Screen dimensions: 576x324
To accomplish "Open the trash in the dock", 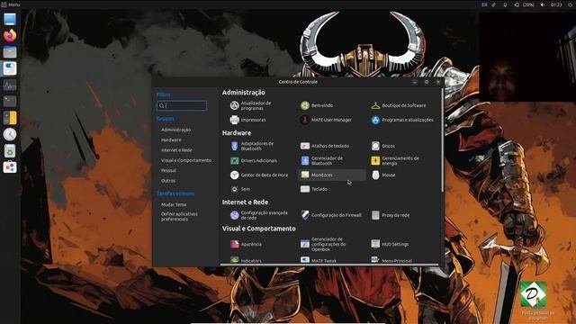I will point(10,150).
